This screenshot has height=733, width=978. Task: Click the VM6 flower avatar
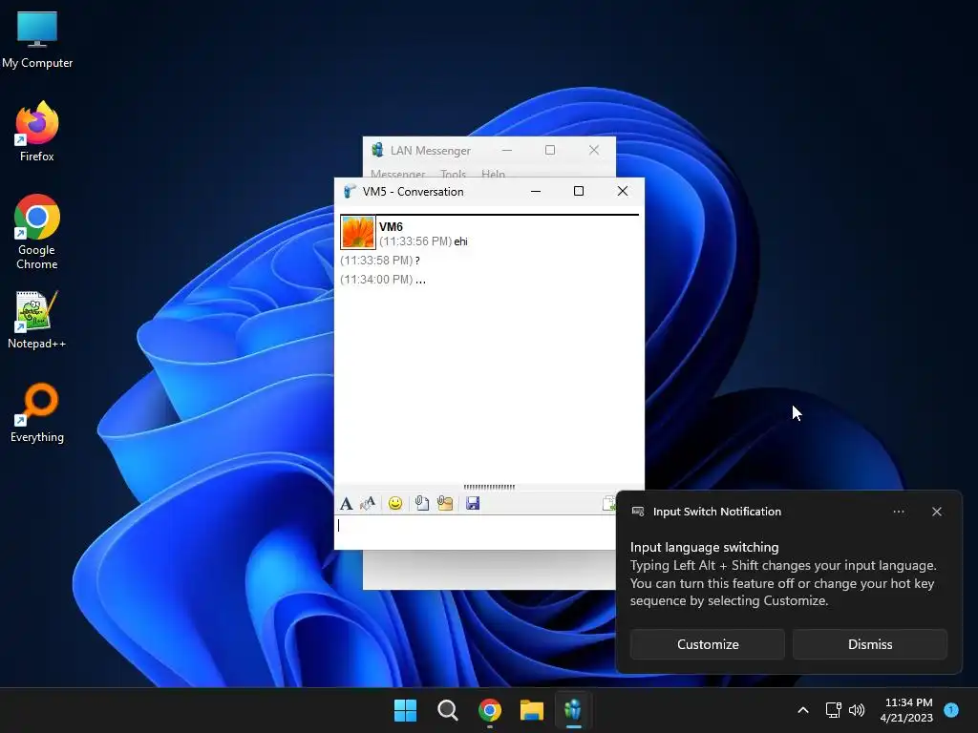click(x=358, y=233)
